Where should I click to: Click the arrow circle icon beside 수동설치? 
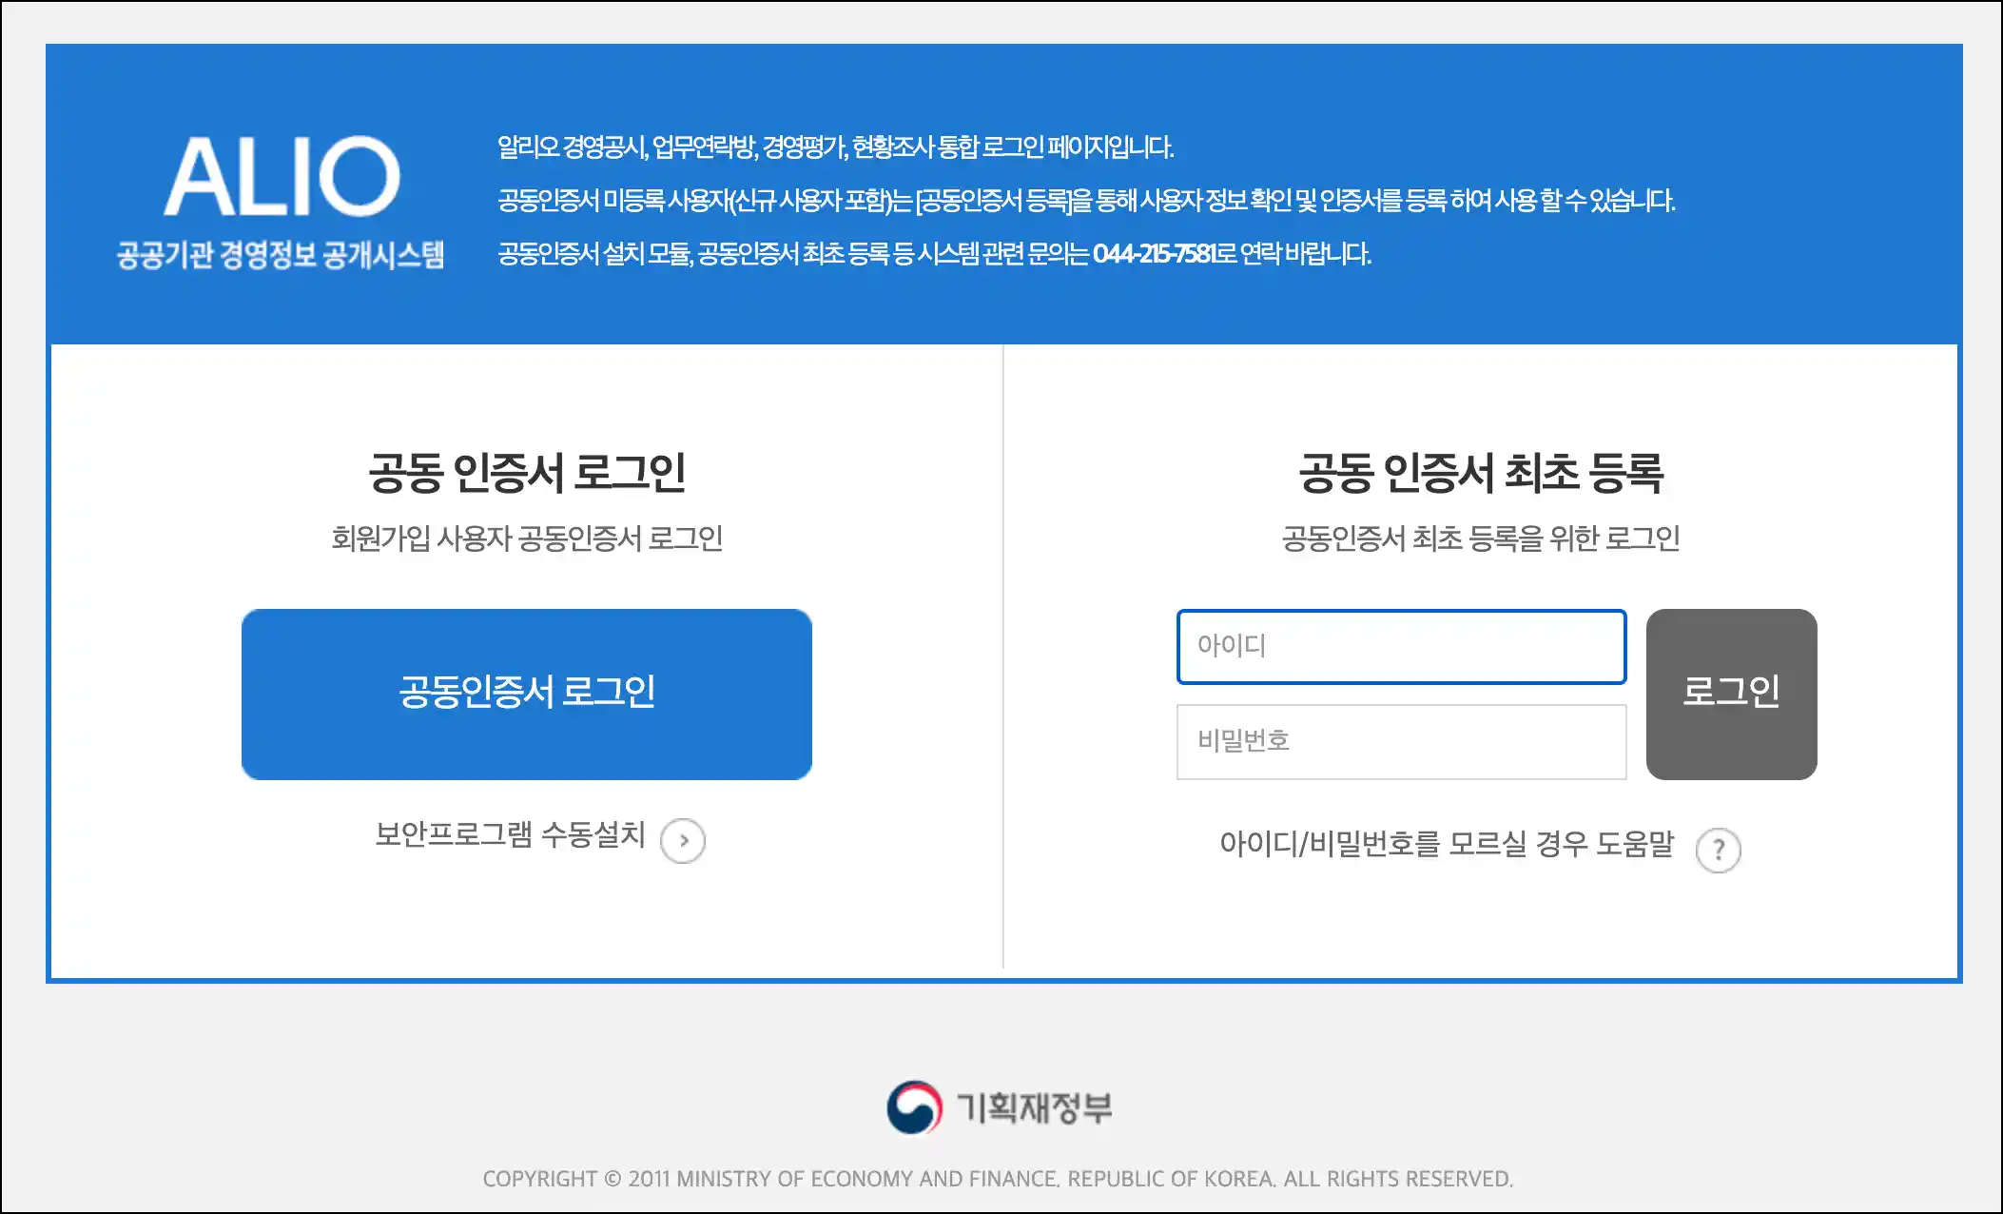click(683, 841)
